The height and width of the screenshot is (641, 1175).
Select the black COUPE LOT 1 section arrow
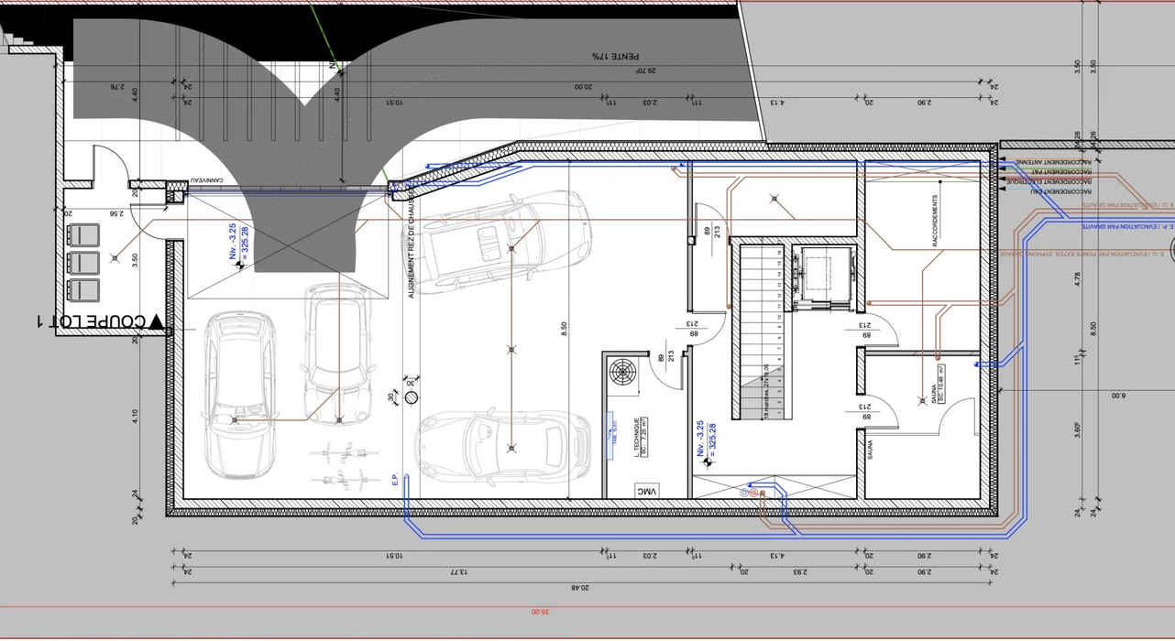[156, 321]
